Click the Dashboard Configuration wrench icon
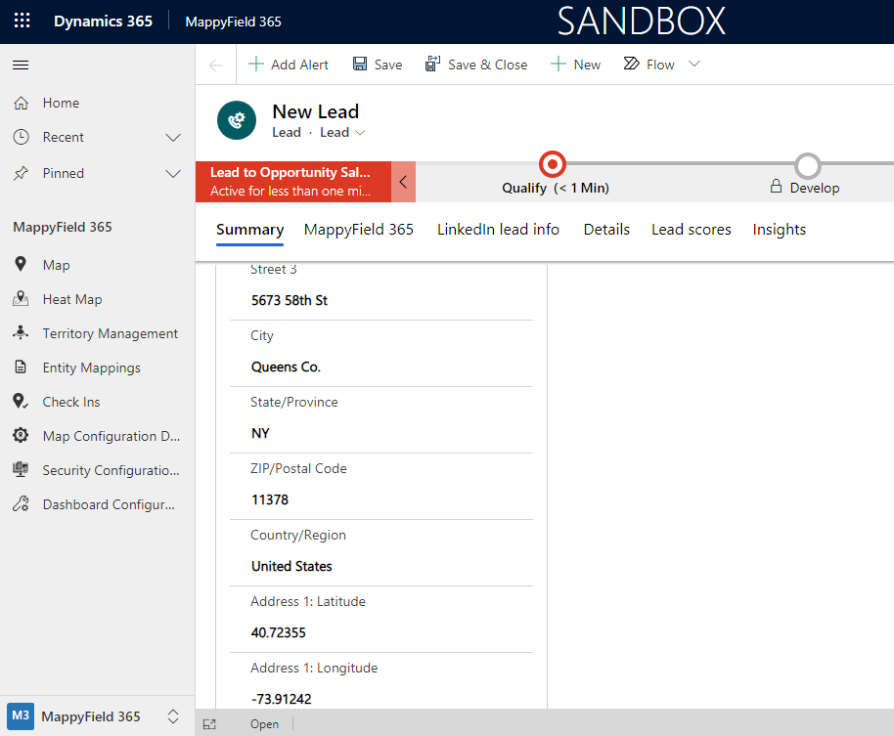Image resolution: width=894 pixels, height=736 pixels. tap(21, 504)
